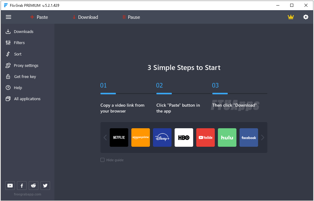Toggle the hamburger menu icon
The height and width of the screenshot is (201, 314).
click(8, 17)
